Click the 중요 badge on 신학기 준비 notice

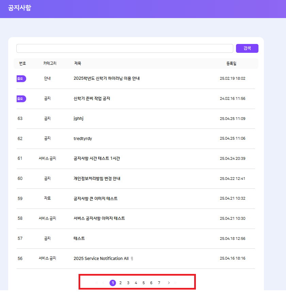(21, 99)
